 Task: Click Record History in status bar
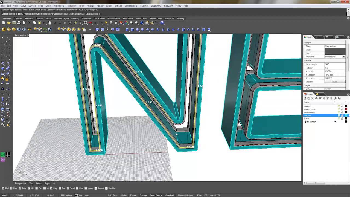pos(186,195)
